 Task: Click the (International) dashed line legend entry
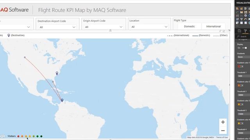tap(178, 35)
